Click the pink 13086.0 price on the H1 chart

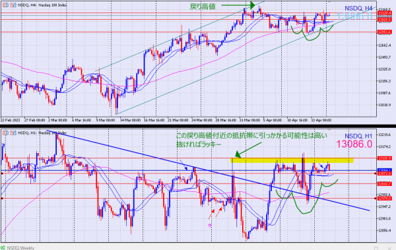(x=354, y=144)
